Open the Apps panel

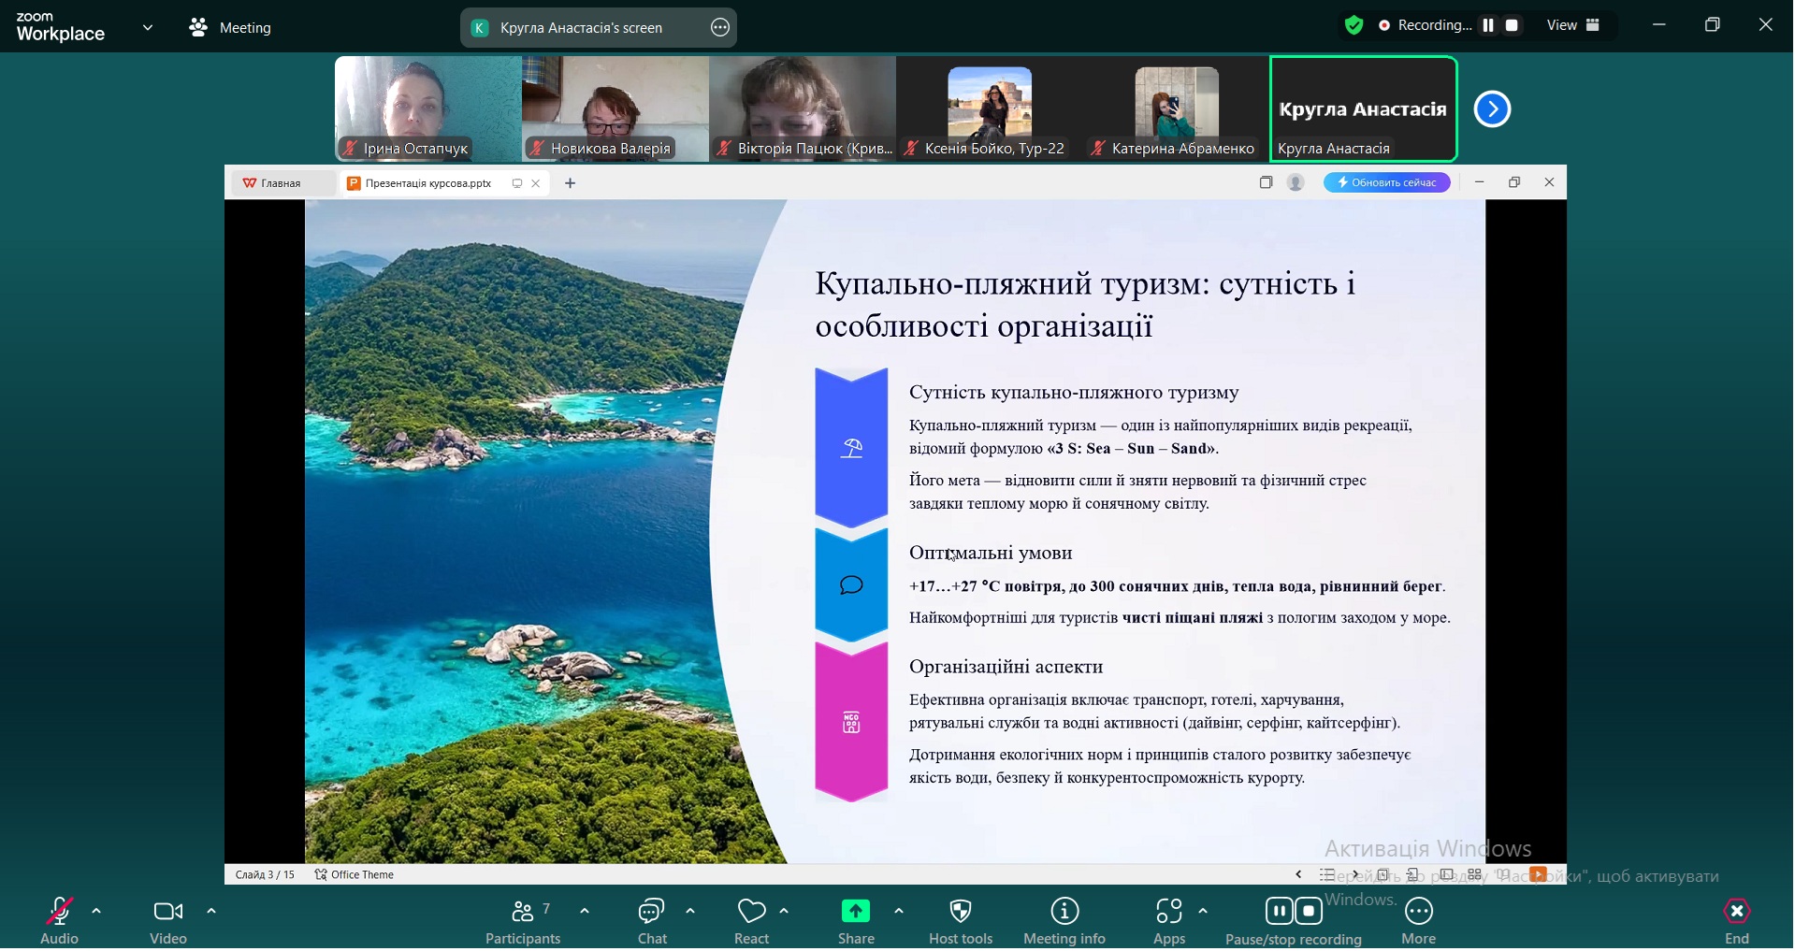tap(1168, 921)
